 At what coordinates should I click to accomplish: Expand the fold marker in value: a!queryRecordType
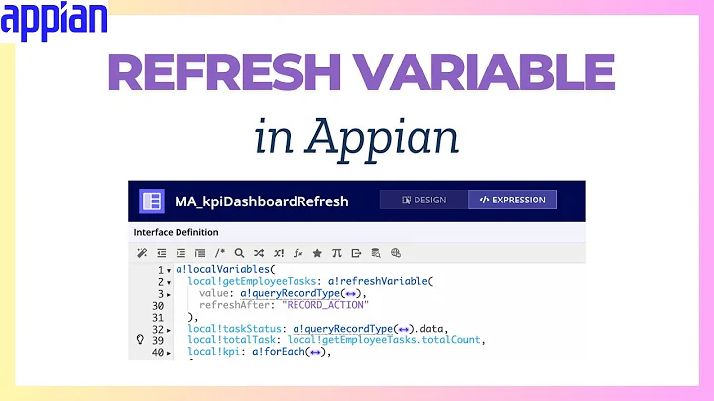click(351, 294)
